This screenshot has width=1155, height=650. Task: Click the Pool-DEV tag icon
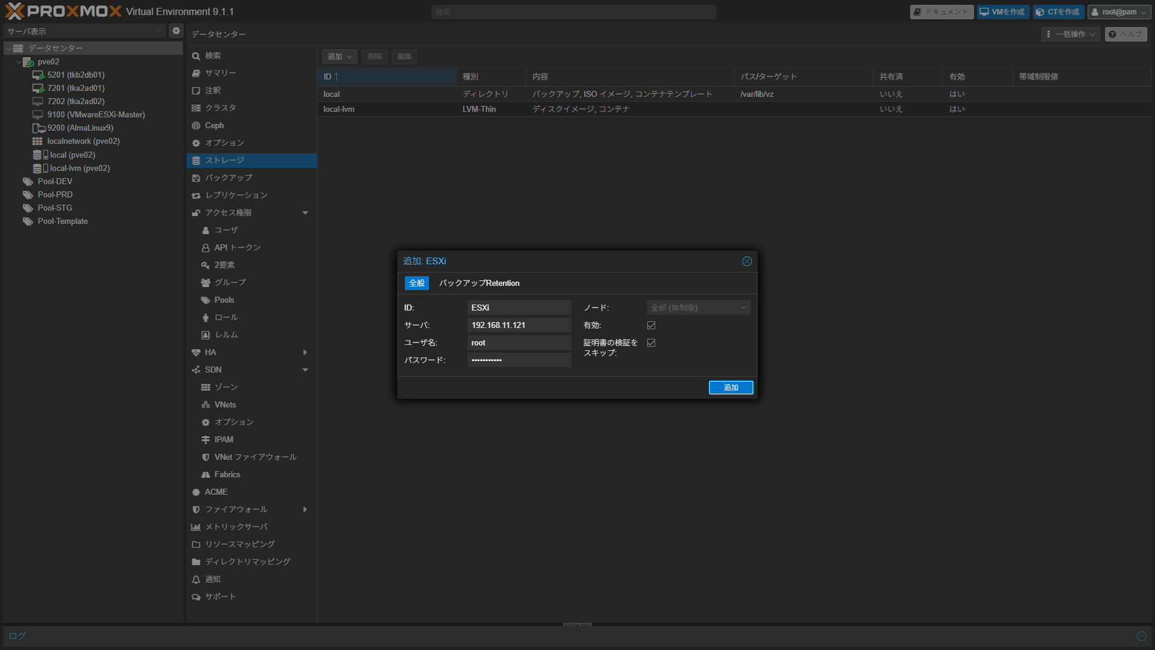[28, 182]
